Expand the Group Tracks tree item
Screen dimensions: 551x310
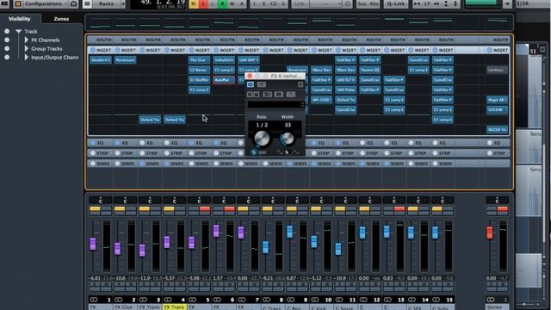(x=27, y=48)
